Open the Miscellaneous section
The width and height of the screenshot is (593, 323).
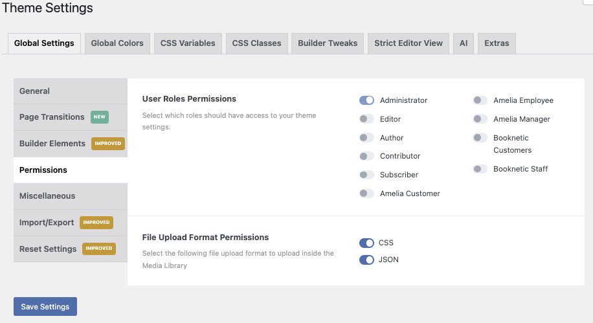pos(71,196)
